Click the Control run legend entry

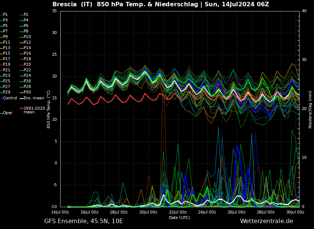coord(10,98)
